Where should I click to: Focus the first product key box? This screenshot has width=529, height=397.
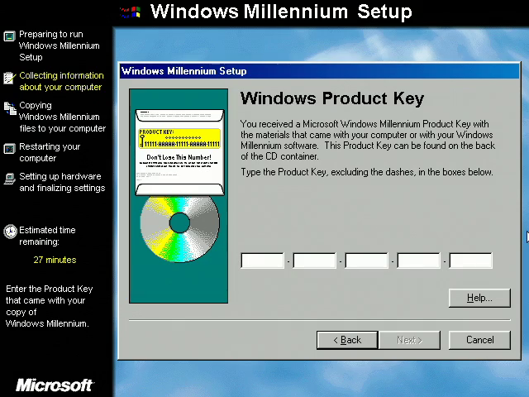263,261
